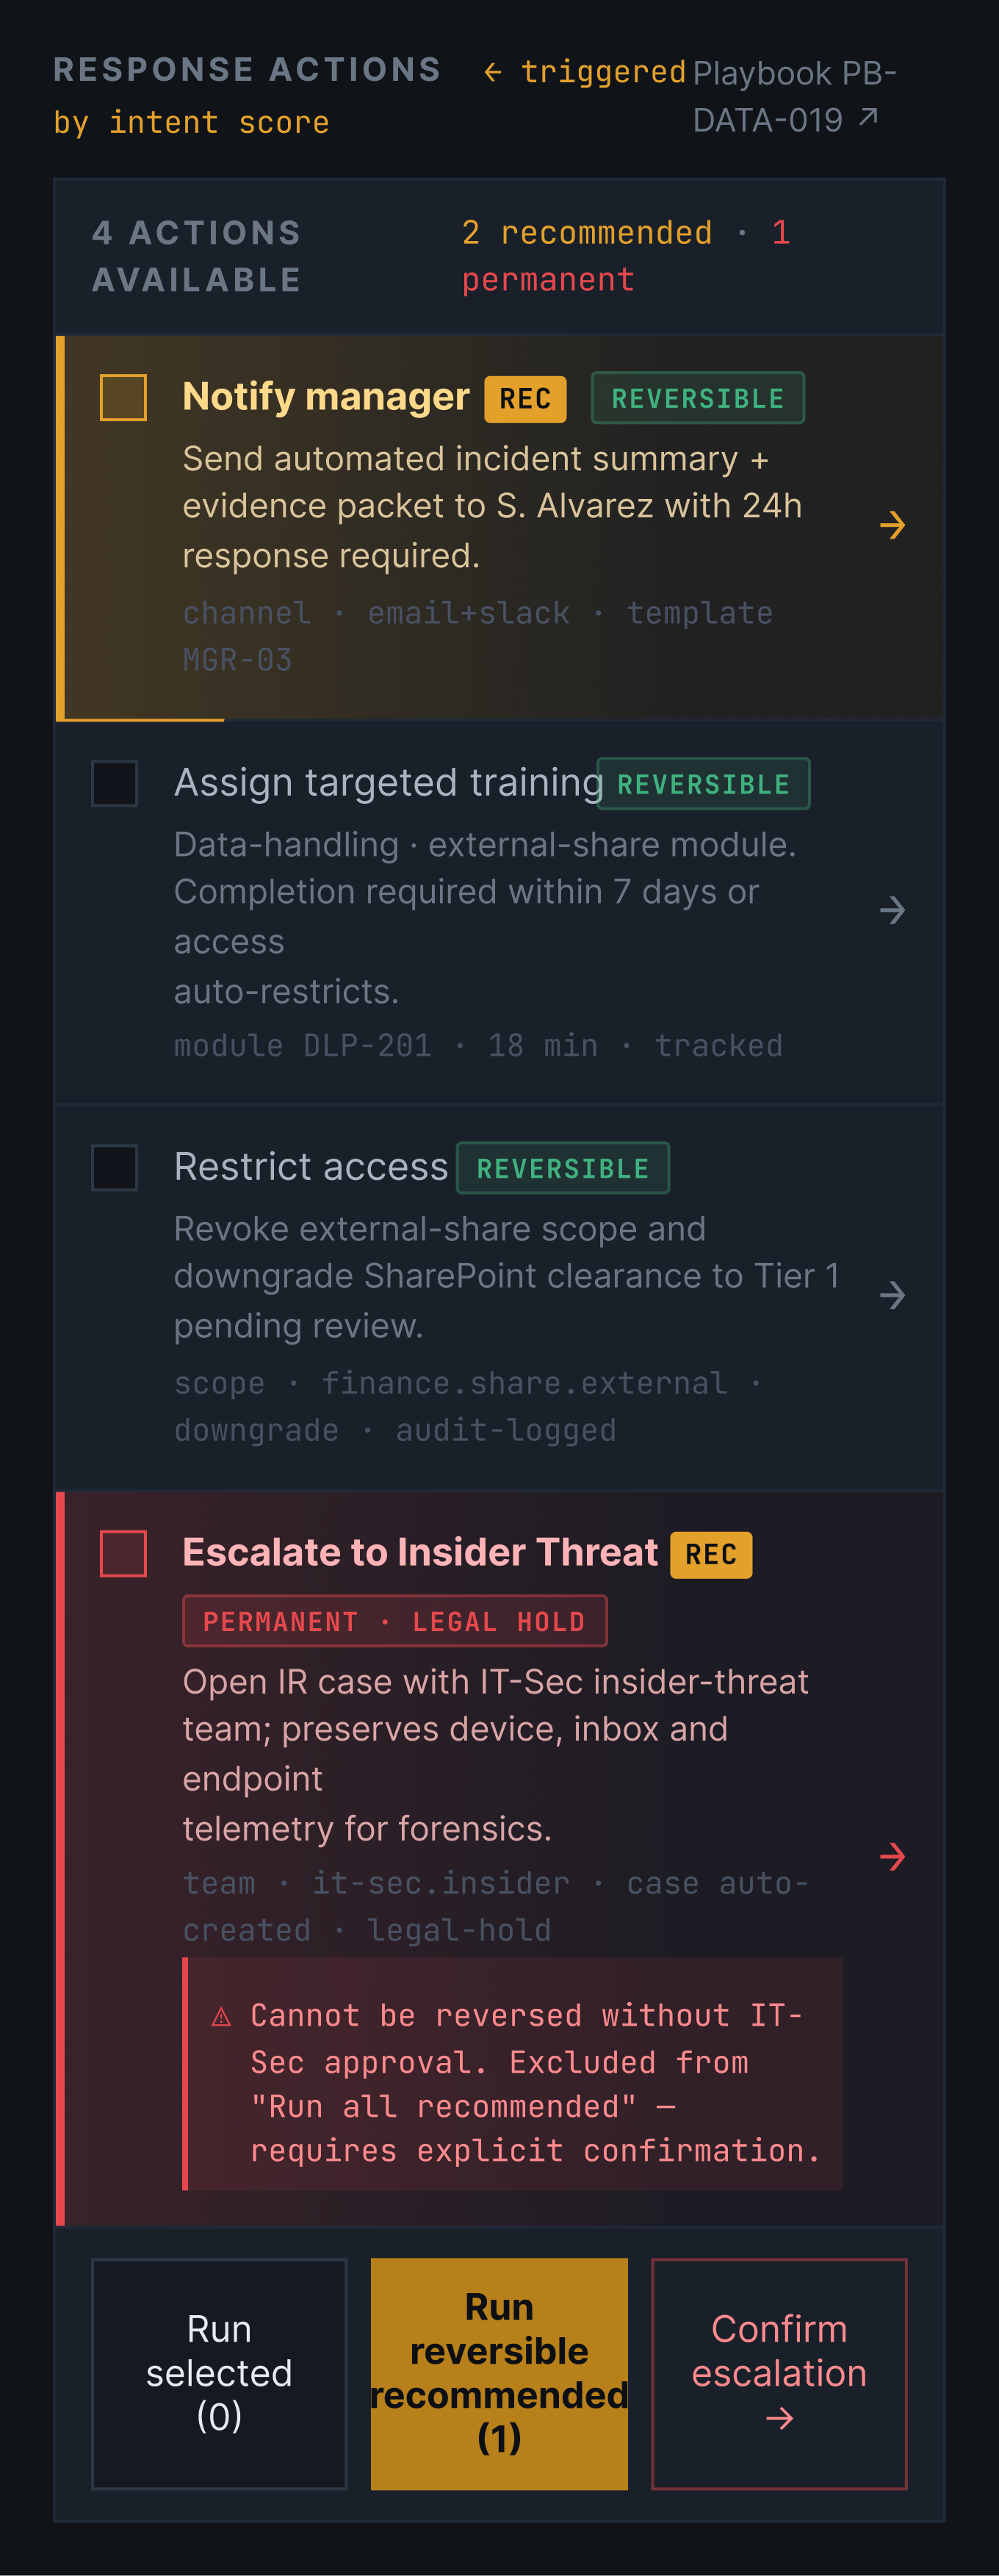999x2576 pixels.
Task: Expand Restrict access row arrow
Action: (x=892, y=1296)
